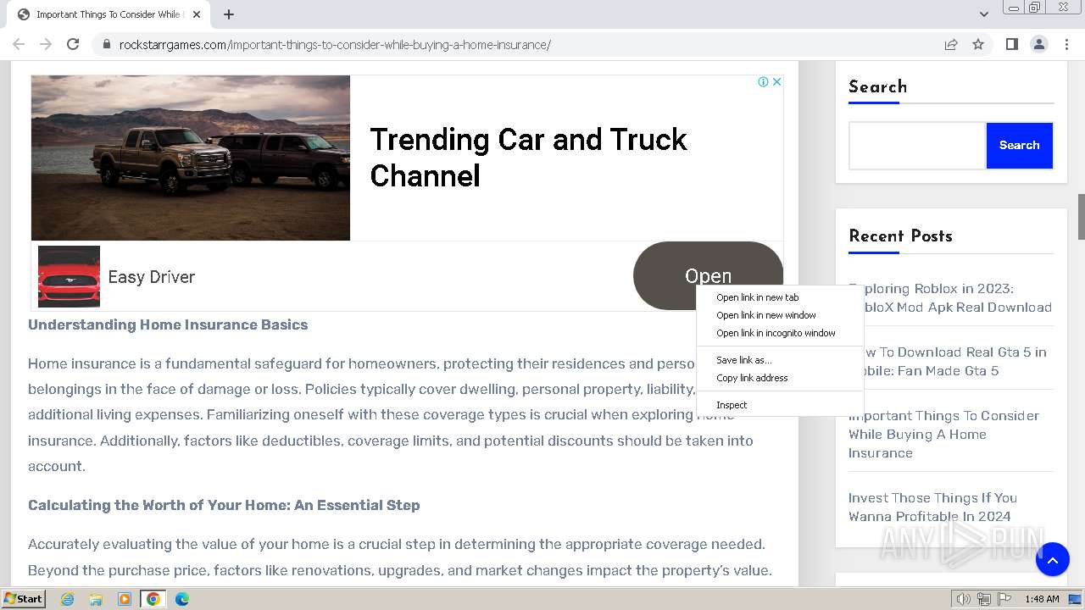Open a new browser tab
Screen dimensions: 1085x610
229,14
